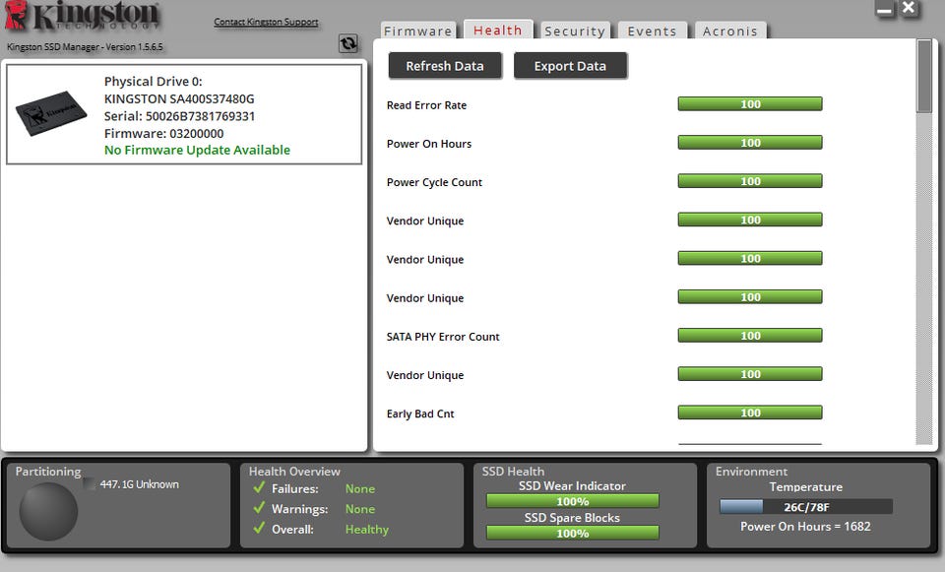The width and height of the screenshot is (945, 572).
Task: Select the SSD drive thumbnail image
Action: click(51, 113)
